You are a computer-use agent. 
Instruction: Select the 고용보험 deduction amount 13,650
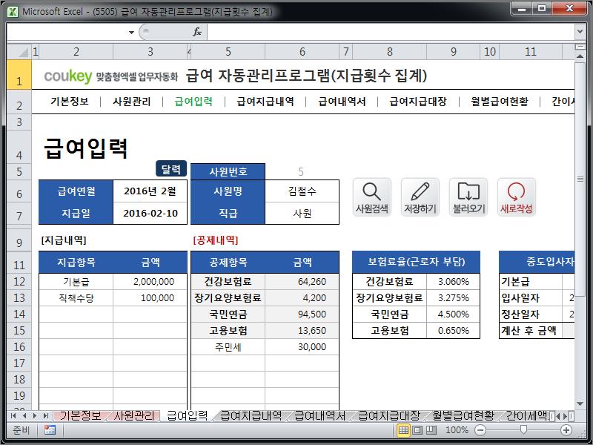pyautogui.click(x=302, y=330)
